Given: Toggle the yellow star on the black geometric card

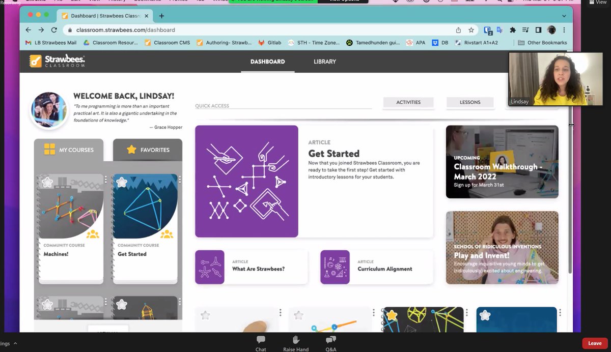Looking at the screenshot, I should tap(392, 315).
